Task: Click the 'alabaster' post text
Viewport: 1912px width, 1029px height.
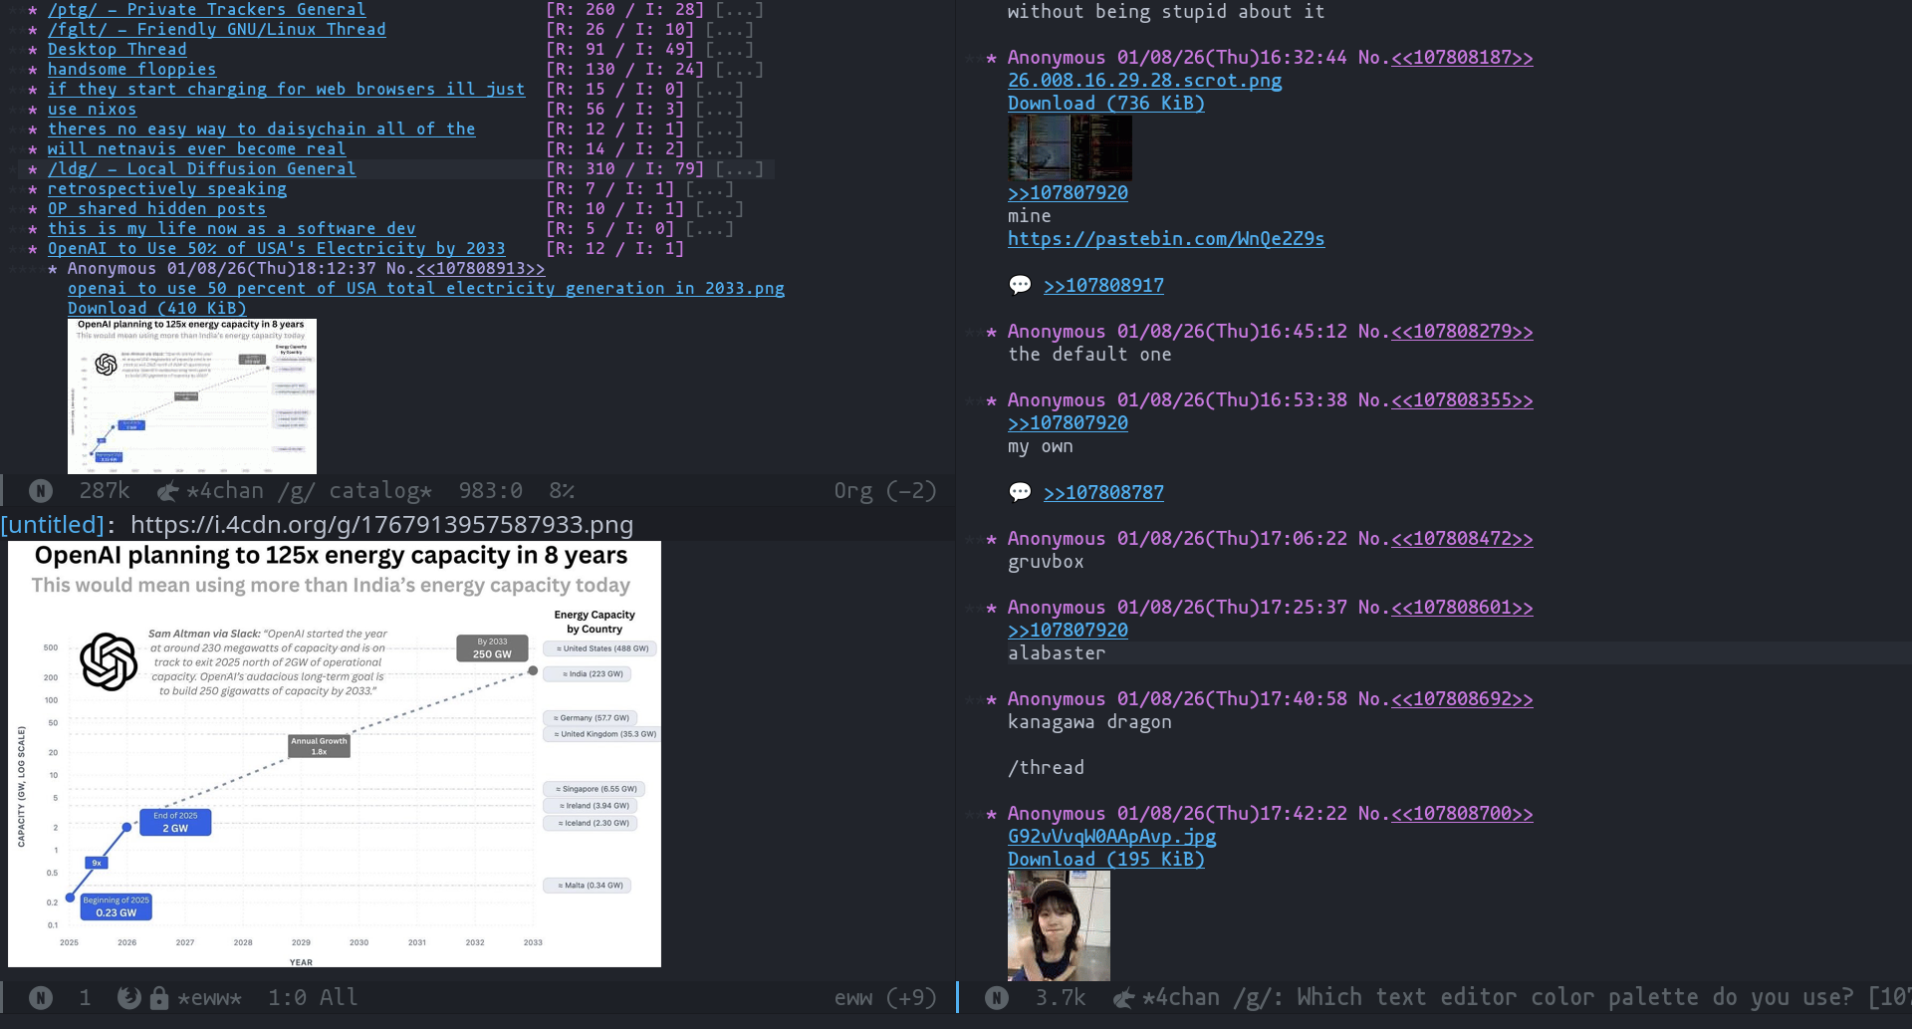Action: (1057, 653)
